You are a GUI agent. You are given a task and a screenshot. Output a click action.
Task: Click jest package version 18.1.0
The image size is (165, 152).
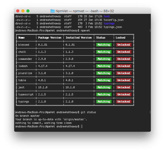[x=43, y=87]
